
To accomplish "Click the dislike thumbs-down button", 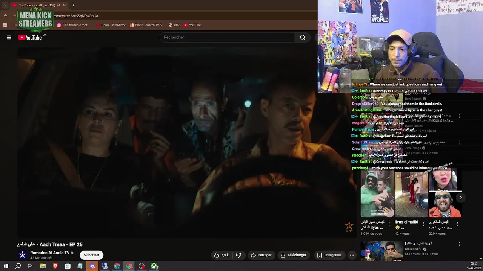I will point(238,255).
